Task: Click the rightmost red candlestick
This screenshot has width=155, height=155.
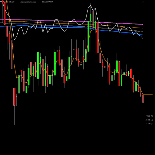Action: [x=143, y=99]
